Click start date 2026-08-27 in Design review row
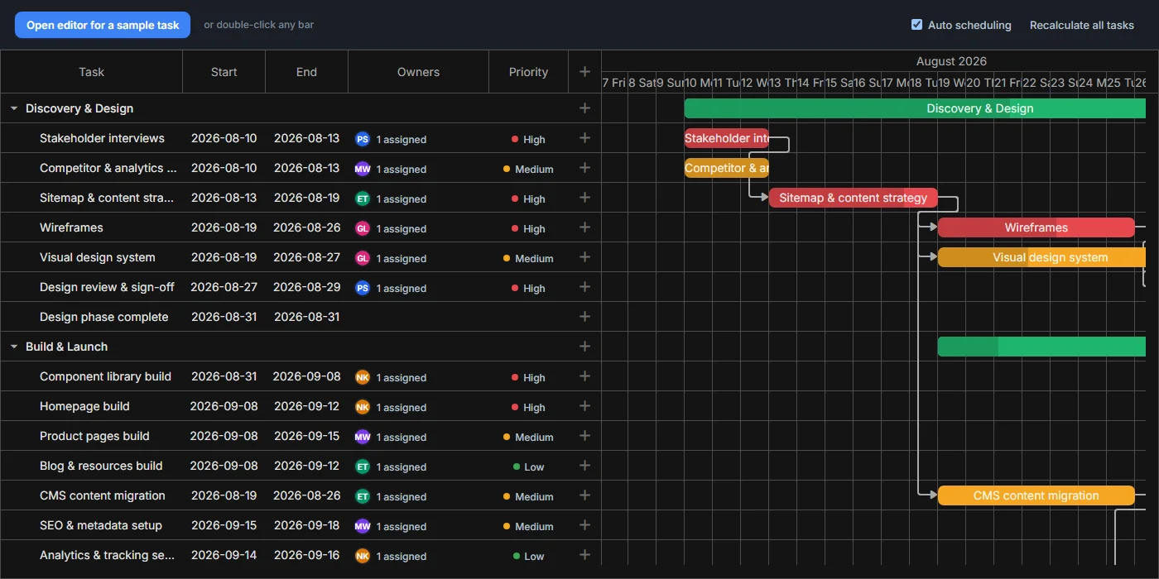The image size is (1159, 579). (x=224, y=287)
